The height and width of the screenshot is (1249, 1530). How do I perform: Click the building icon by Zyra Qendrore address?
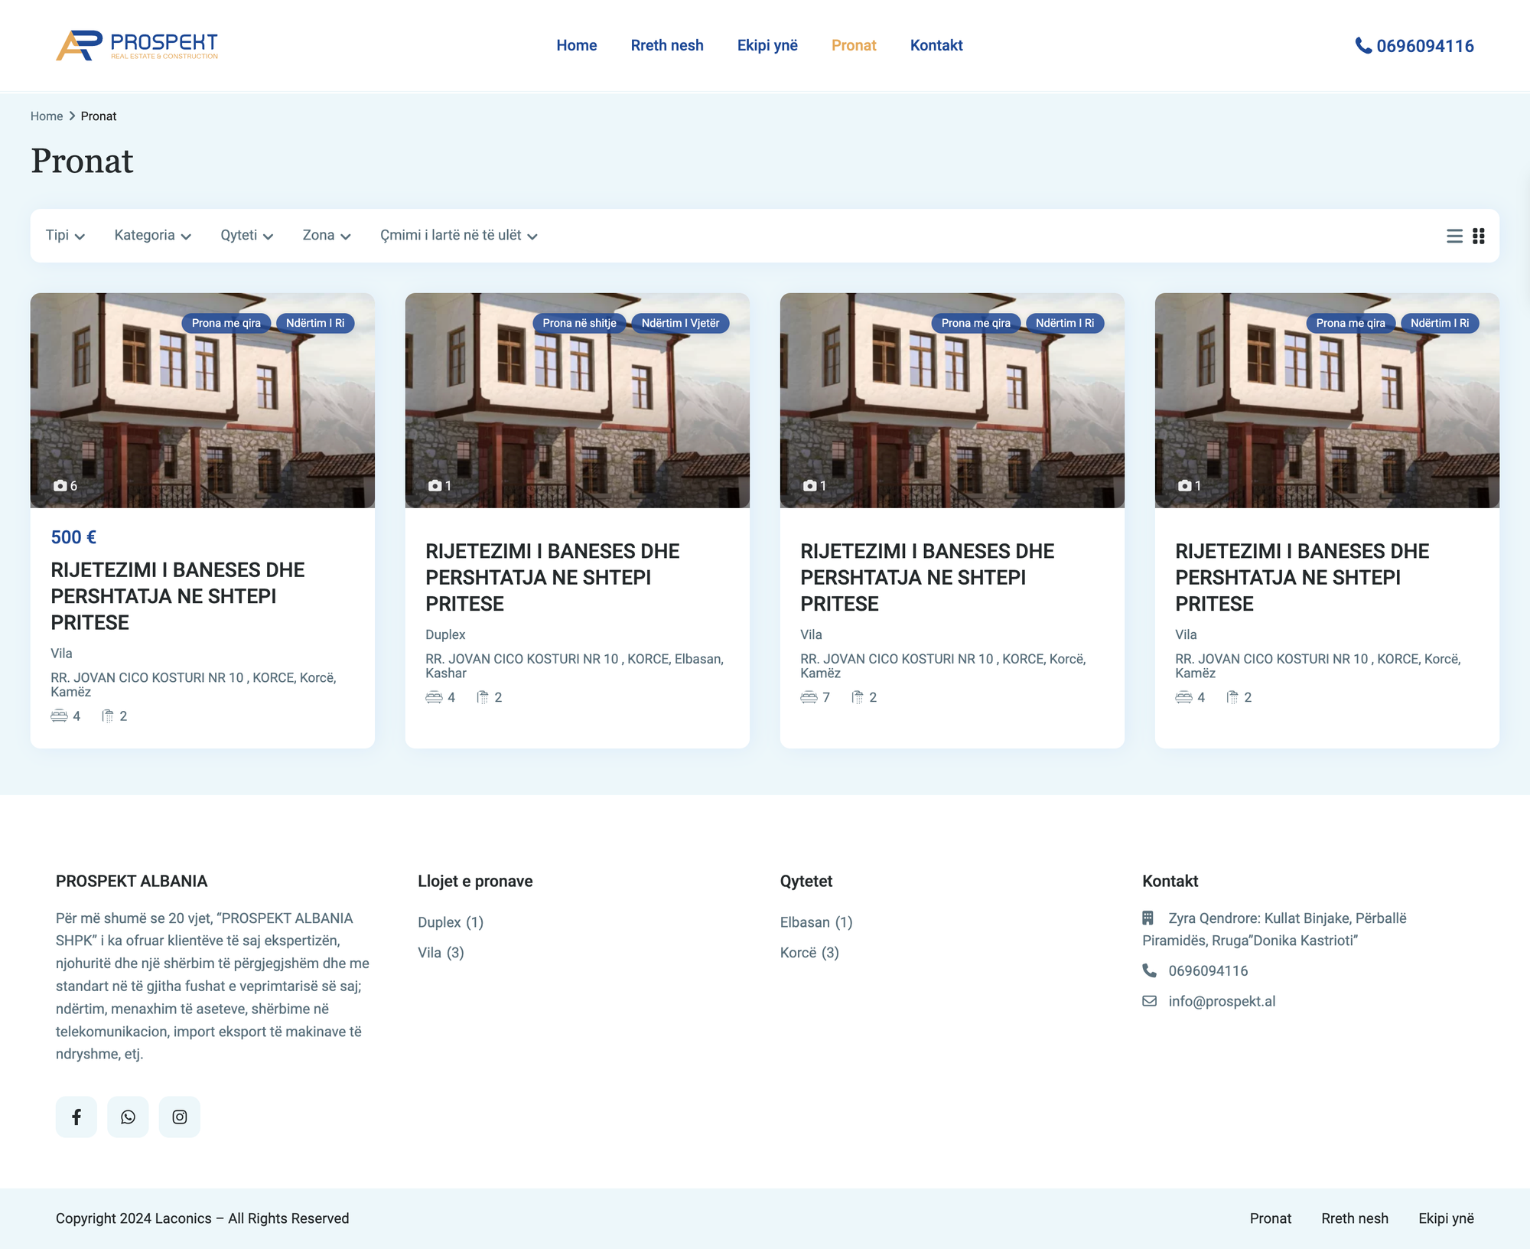(1148, 918)
